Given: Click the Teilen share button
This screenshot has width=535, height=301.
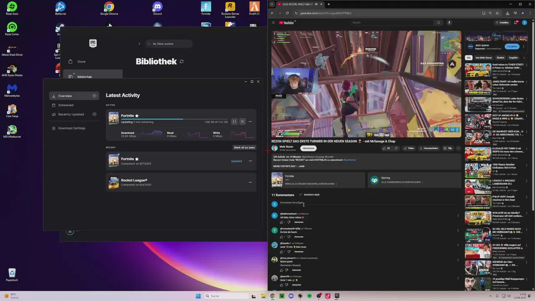Looking at the screenshot, I should (408, 148).
